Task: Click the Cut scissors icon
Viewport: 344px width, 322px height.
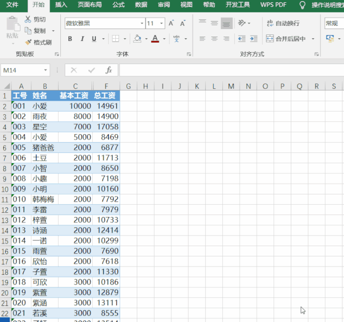Action: click(27, 19)
